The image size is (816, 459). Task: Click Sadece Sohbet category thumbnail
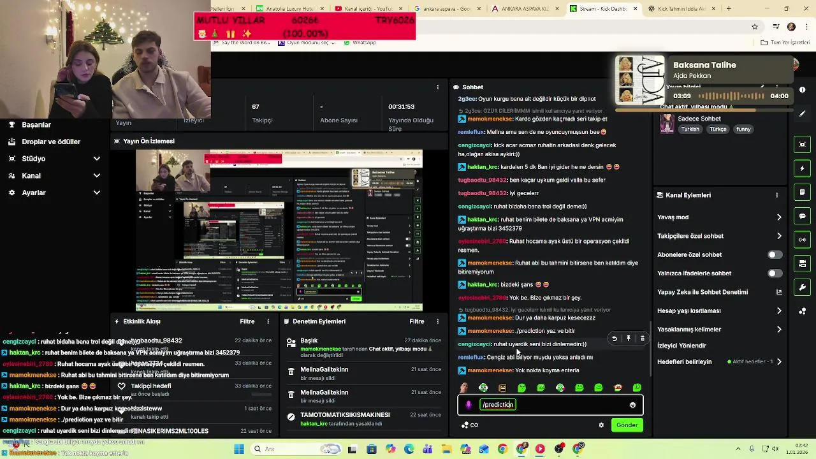(667, 124)
